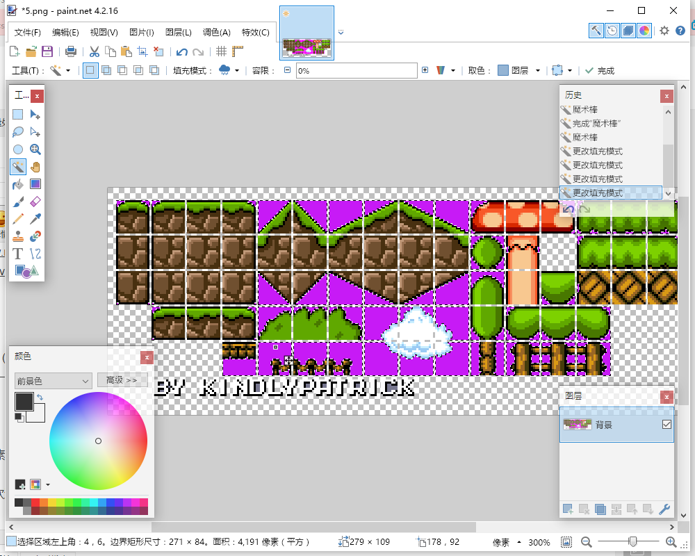Undo the last action in the toolbar
This screenshot has width=695, height=556.
coord(181,52)
